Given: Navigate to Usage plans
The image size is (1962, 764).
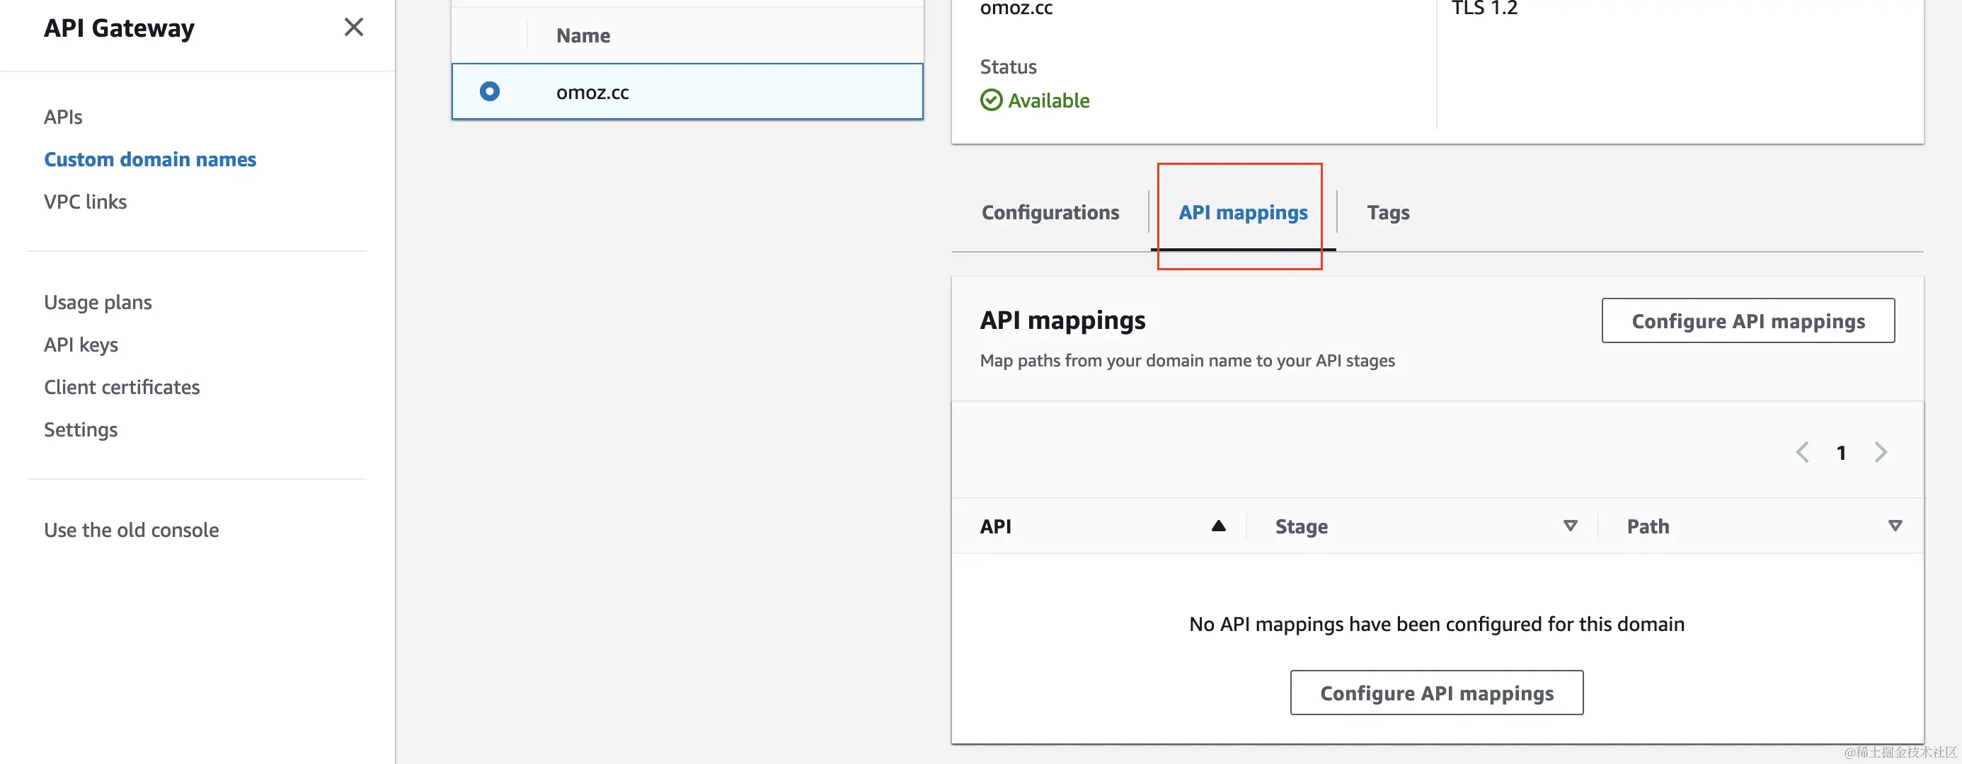Looking at the screenshot, I should [x=98, y=302].
